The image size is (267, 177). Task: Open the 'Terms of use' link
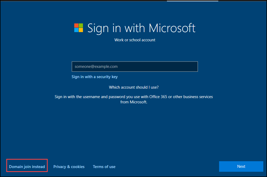[x=104, y=167]
